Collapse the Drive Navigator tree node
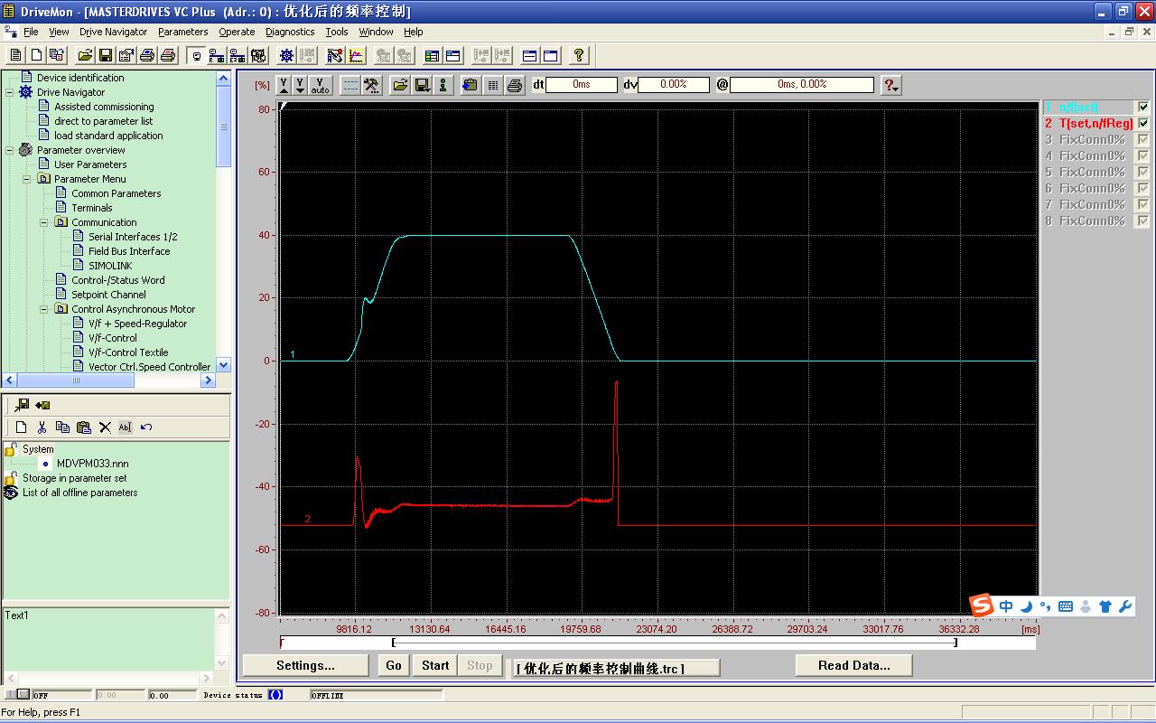 click(x=10, y=92)
